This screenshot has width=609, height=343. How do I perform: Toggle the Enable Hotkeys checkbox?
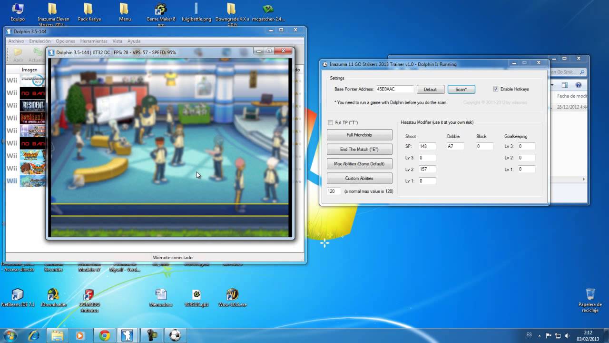496,89
